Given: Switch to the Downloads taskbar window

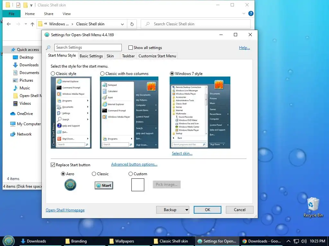Looking at the screenshot, I should [x=40, y=241].
